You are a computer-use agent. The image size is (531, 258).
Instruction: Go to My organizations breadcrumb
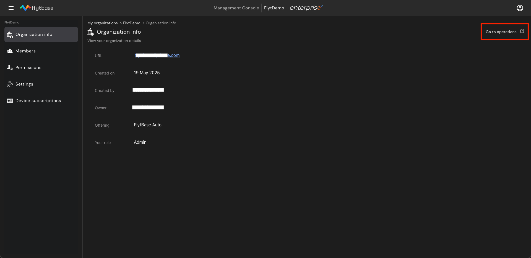(102, 23)
